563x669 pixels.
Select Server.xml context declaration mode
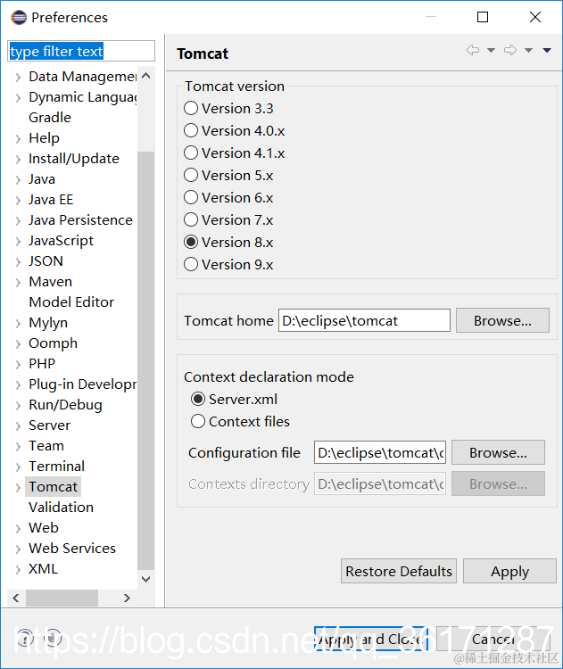point(198,400)
